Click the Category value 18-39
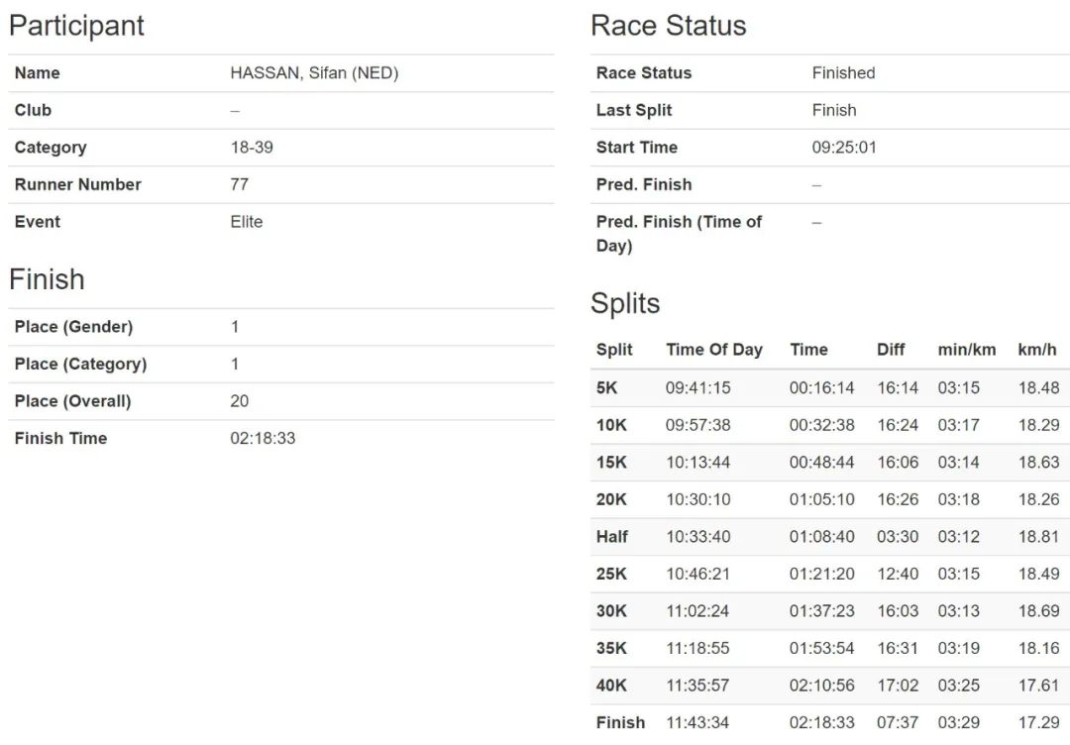Image resolution: width=1070 pixels, height=745 pixels. point(252,148)
